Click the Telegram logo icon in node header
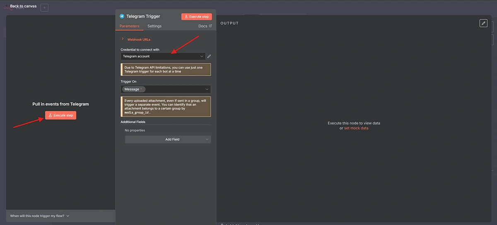The image size is (497, 225). [122, 17]
